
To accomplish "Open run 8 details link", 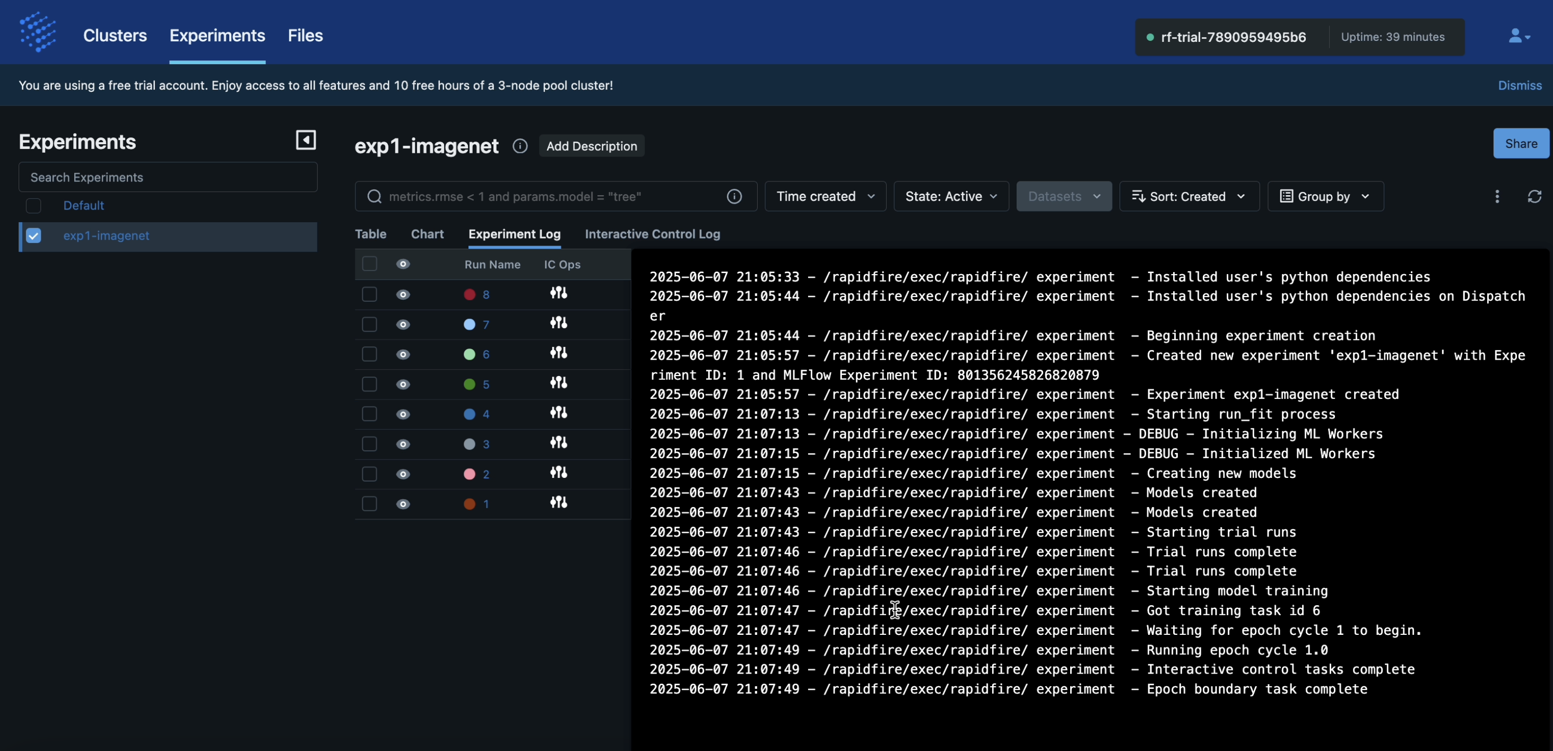I will coord(486,295).
